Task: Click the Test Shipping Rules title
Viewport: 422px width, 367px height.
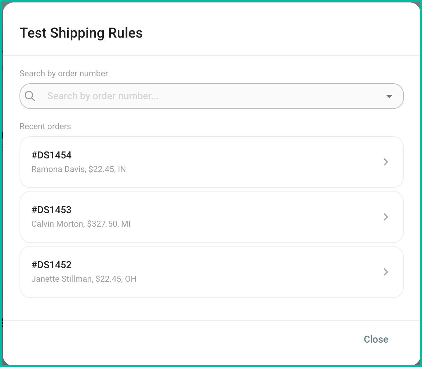Action: (x=81, y=33)
